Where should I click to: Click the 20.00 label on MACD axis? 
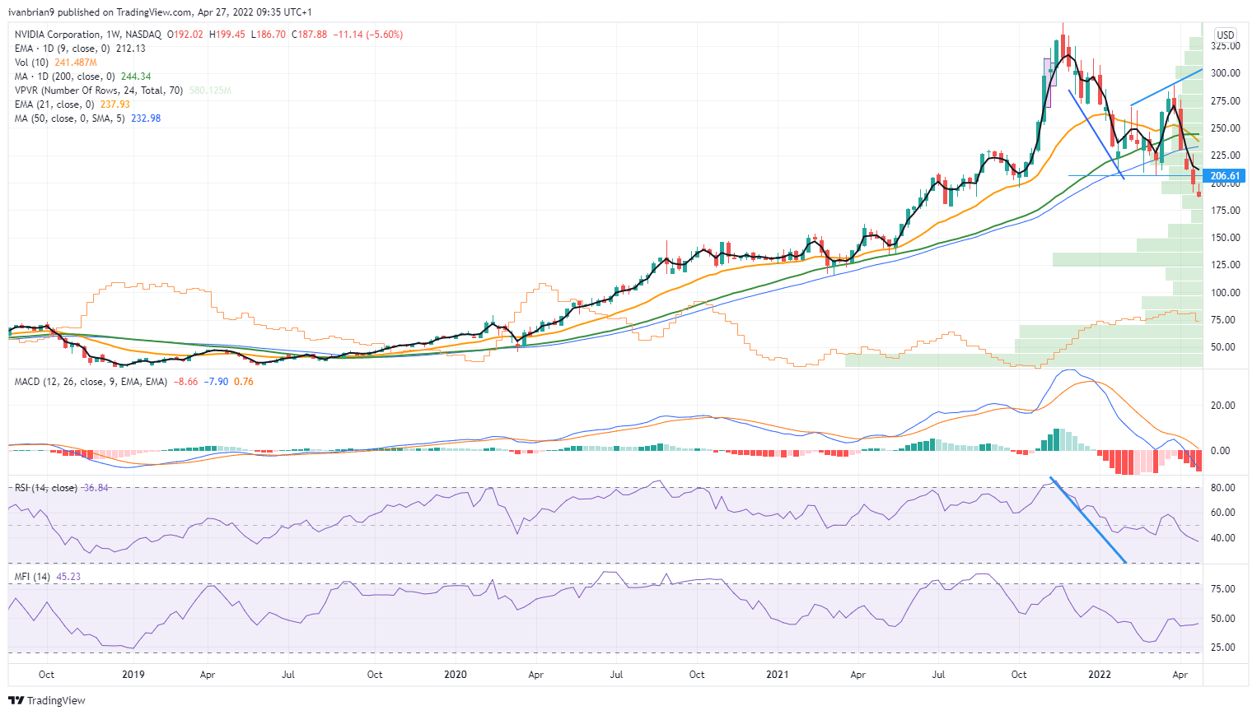pyautogui.click(x=1223, y=406)
